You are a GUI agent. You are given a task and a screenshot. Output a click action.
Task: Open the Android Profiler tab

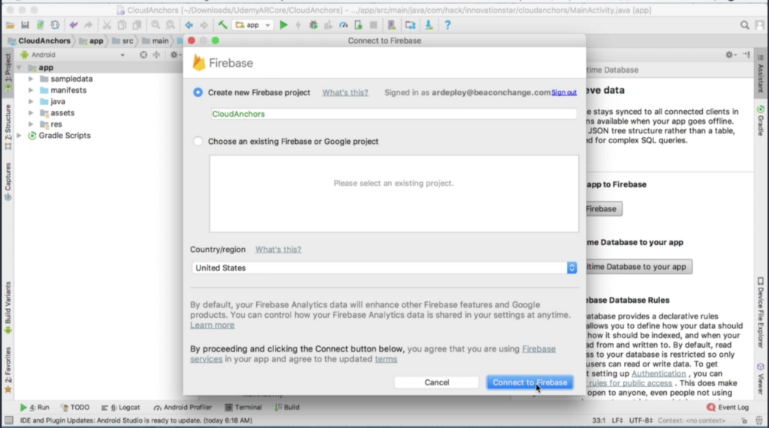click(x=182, y=408)
